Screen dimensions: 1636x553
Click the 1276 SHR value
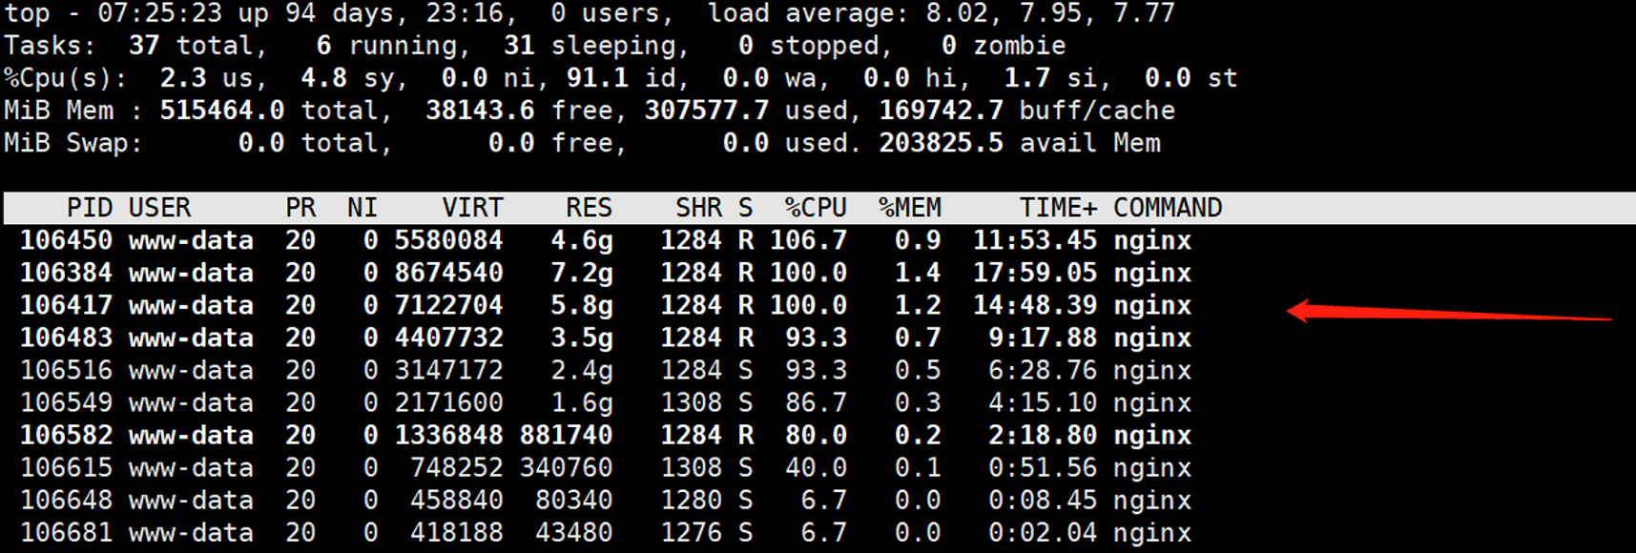(691, 532)
